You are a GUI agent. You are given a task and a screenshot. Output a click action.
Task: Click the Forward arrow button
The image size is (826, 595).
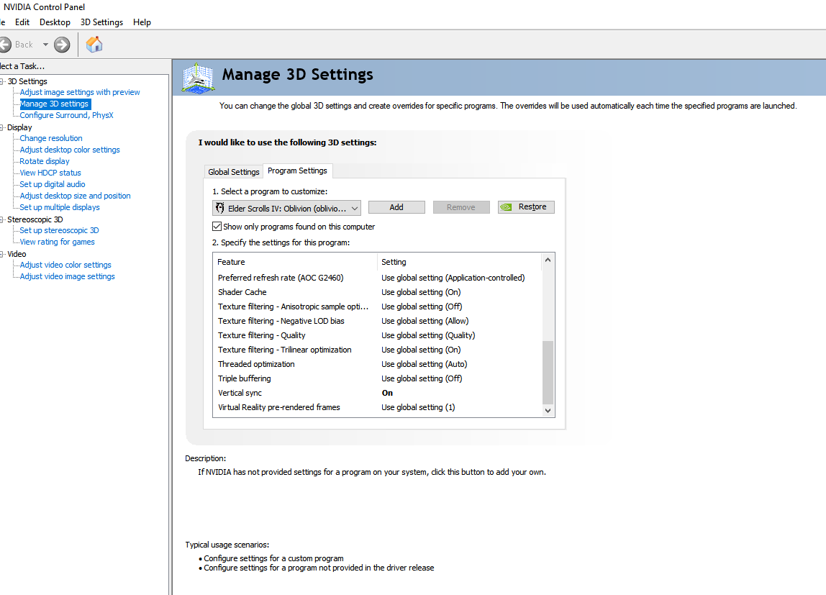click(62, 45)
